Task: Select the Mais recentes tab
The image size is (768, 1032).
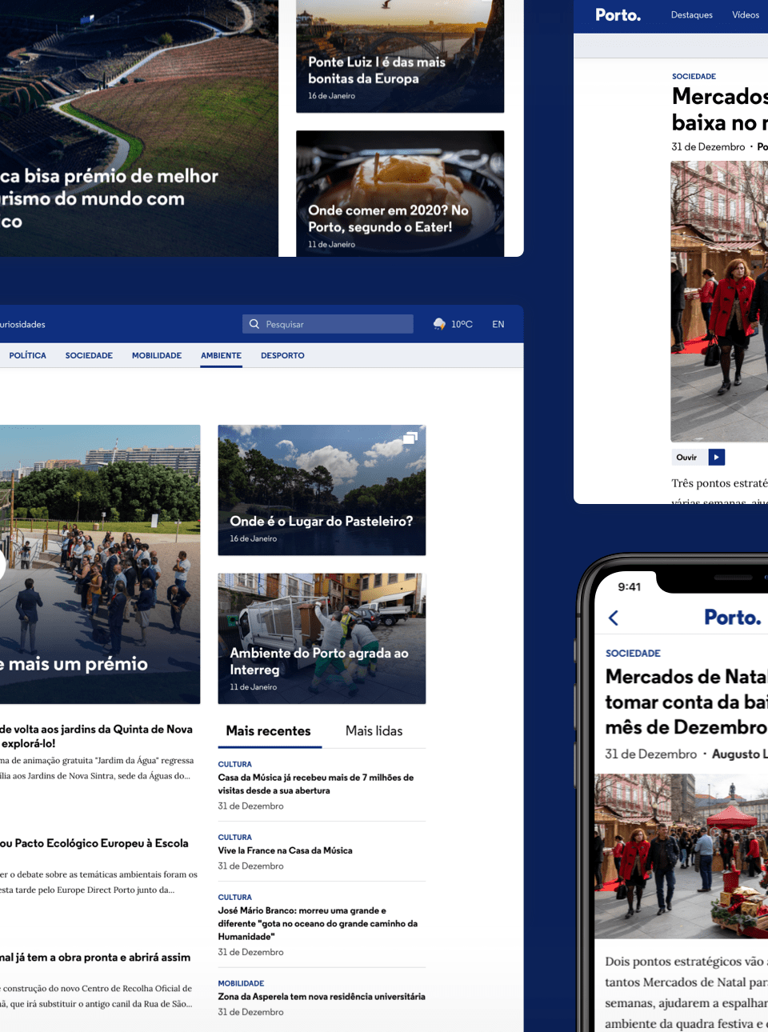Action: click(x=270, y=730)
